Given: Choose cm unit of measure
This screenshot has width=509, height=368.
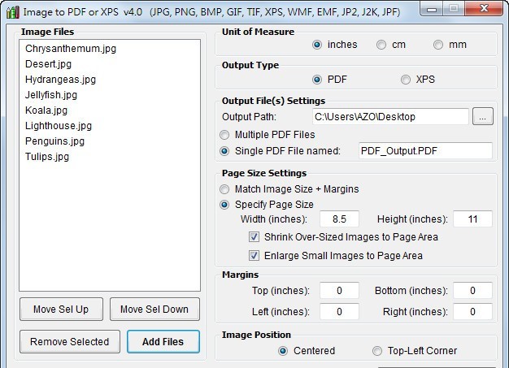Looking at the screenshot, I should pos(381,45).
